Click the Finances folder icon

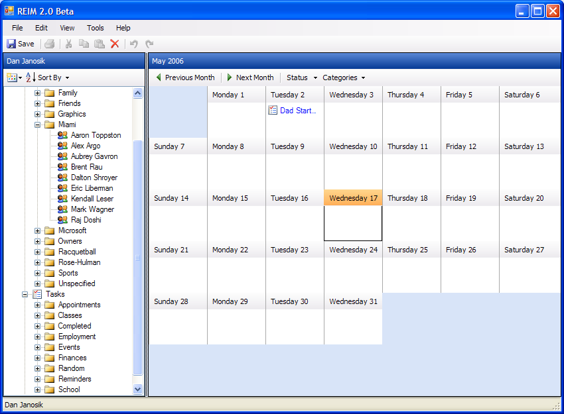[x=49, y=358]
